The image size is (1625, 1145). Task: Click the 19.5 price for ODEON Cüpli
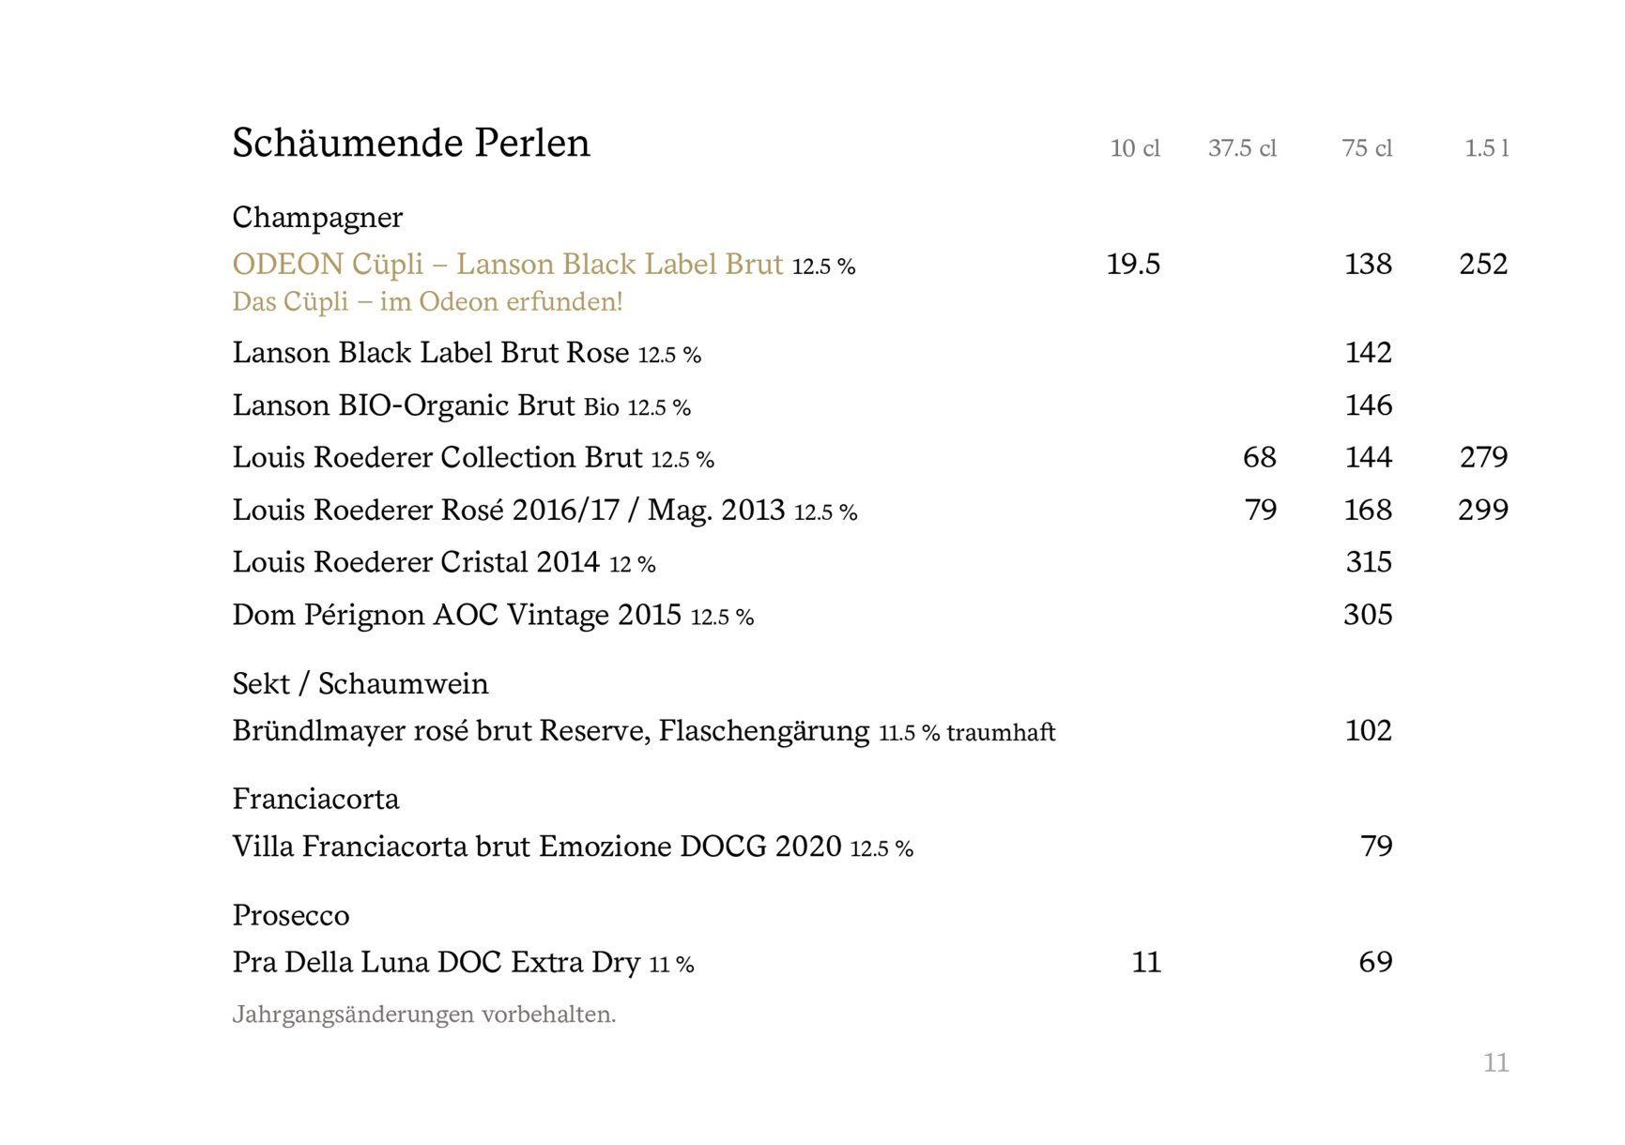[x=1133, y=265]
